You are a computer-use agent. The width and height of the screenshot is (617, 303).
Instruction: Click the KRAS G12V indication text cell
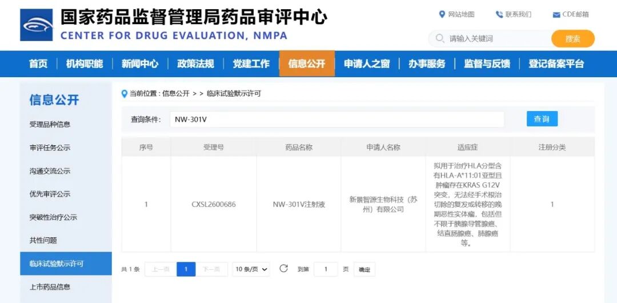(468, 205)
